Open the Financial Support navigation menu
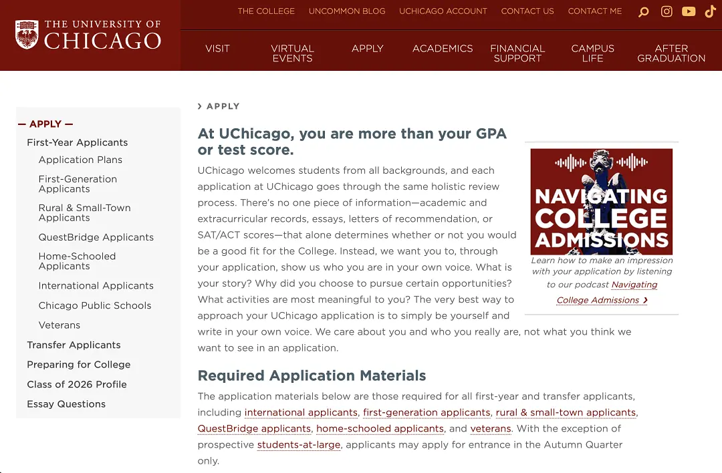722x473 pixels. (517, 53)
